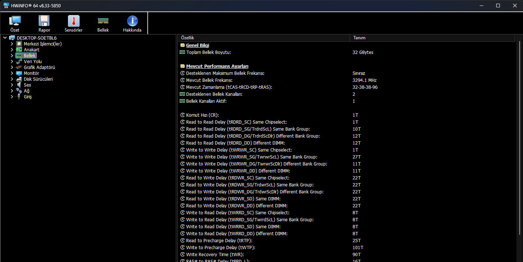
Task: Collapse the DESKTOP-SOETBL6 root node
Action: pos(4,38)
